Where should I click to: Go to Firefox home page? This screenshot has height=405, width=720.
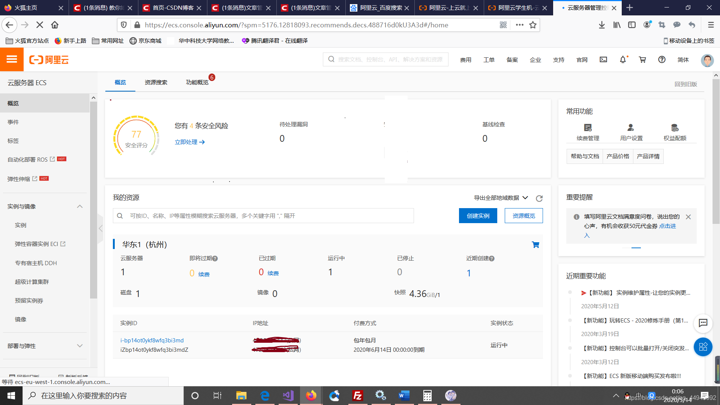55,25
